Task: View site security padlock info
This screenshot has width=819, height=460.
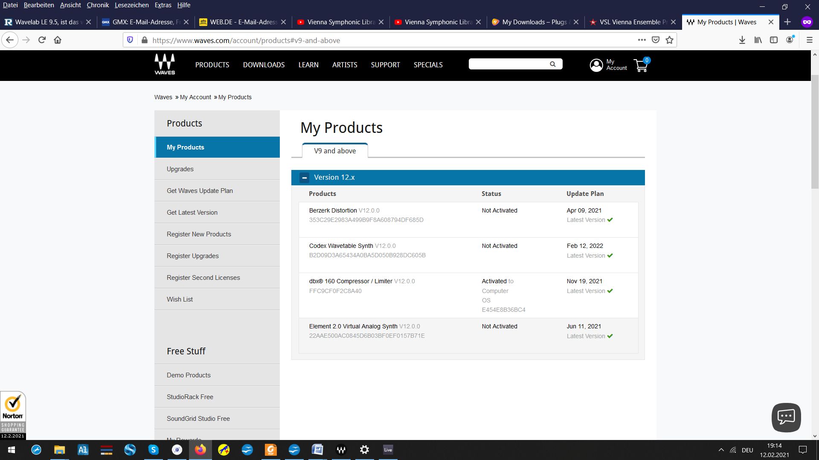Action: coord(144,40)
